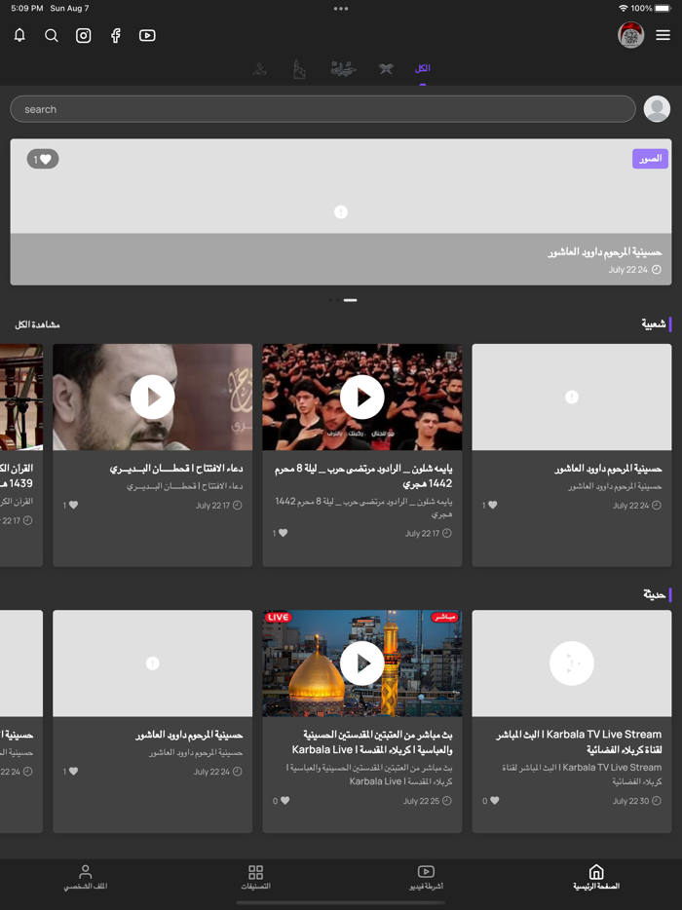Open the YouTube link icon
Image resolution: width=682 pixels, height=910 pixels.
147,35
